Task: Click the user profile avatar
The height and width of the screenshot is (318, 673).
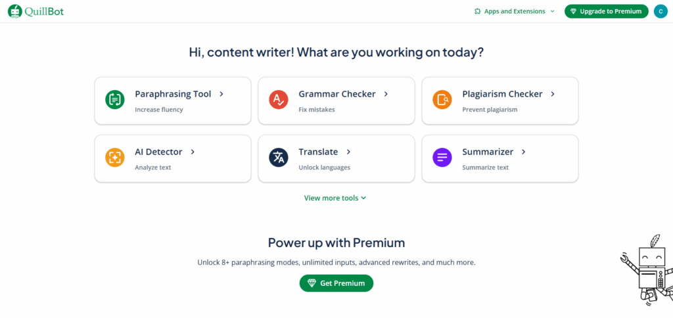Action: point(660,11)
